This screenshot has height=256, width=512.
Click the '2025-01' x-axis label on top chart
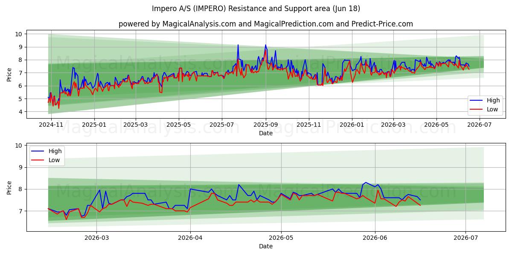tap(94, 125)
